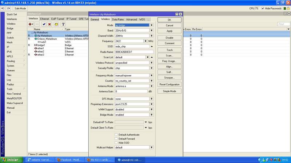Open the Country dropdown arrow

[x=152, y=81]
